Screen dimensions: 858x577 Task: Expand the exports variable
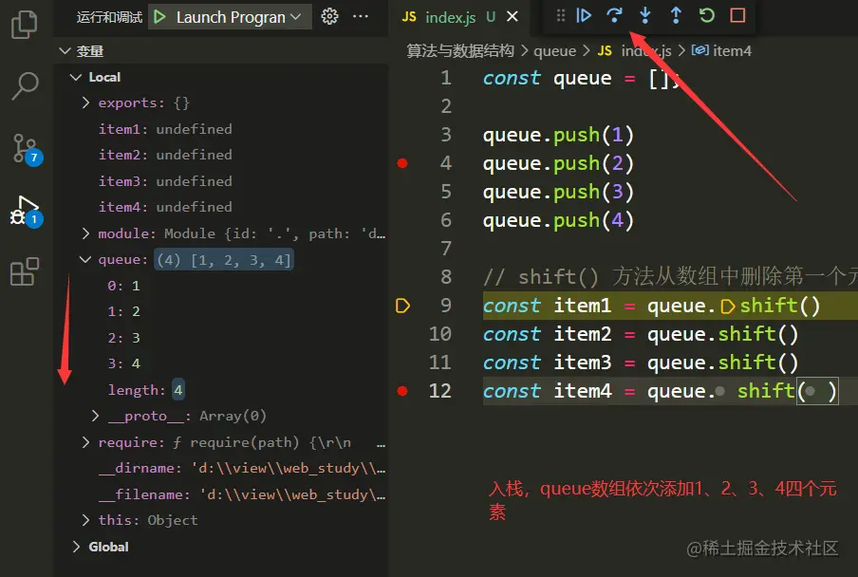pos(85,102)
